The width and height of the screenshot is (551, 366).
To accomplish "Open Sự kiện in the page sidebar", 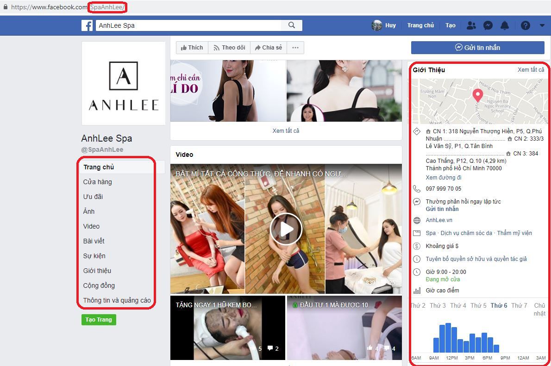I will [94, 256].
